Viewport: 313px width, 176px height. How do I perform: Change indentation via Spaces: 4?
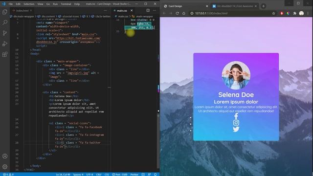(78, 175)
